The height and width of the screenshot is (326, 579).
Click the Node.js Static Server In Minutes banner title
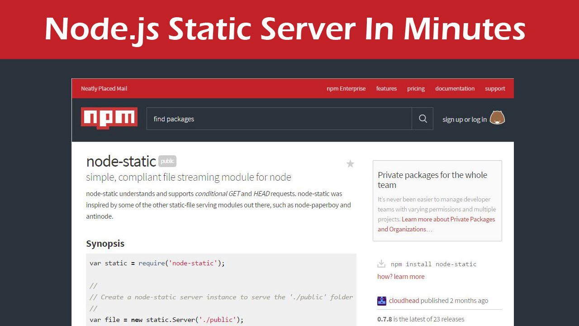pyautogui.click(x=285, y=29)
